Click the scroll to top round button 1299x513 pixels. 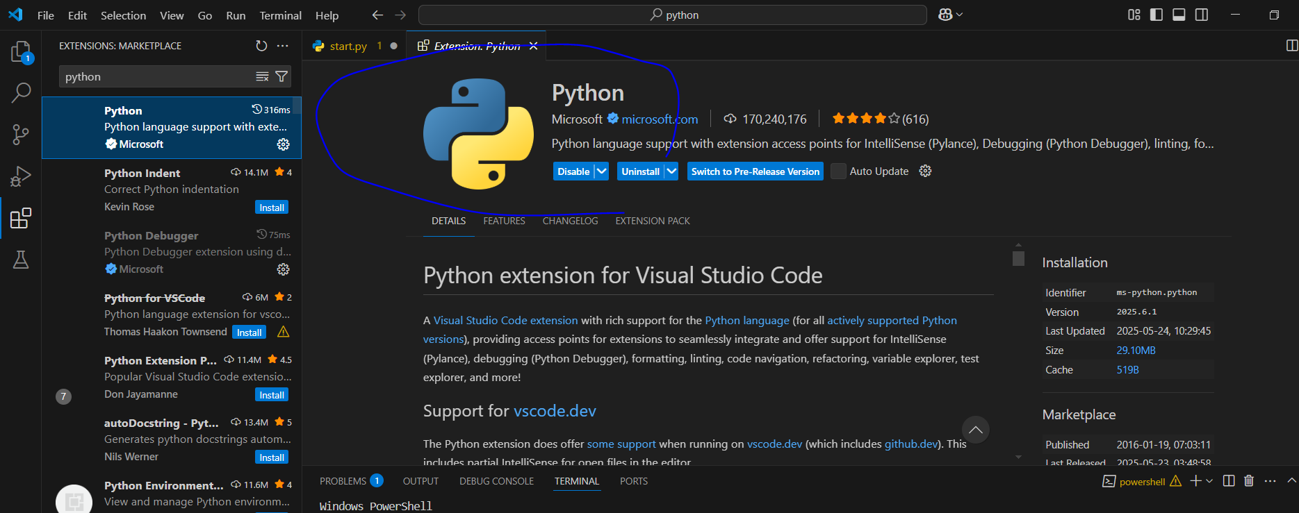tap(976, 430)
